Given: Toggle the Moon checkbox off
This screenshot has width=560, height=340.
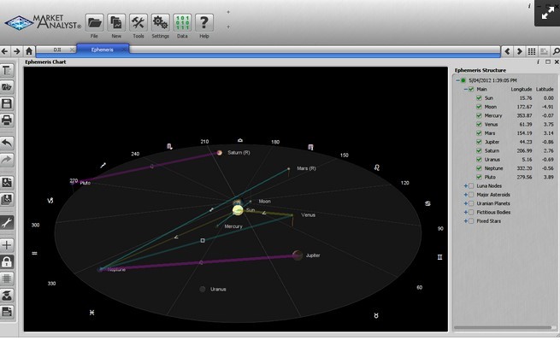Looking at the screenshot, I should click(x=479, y=107).
